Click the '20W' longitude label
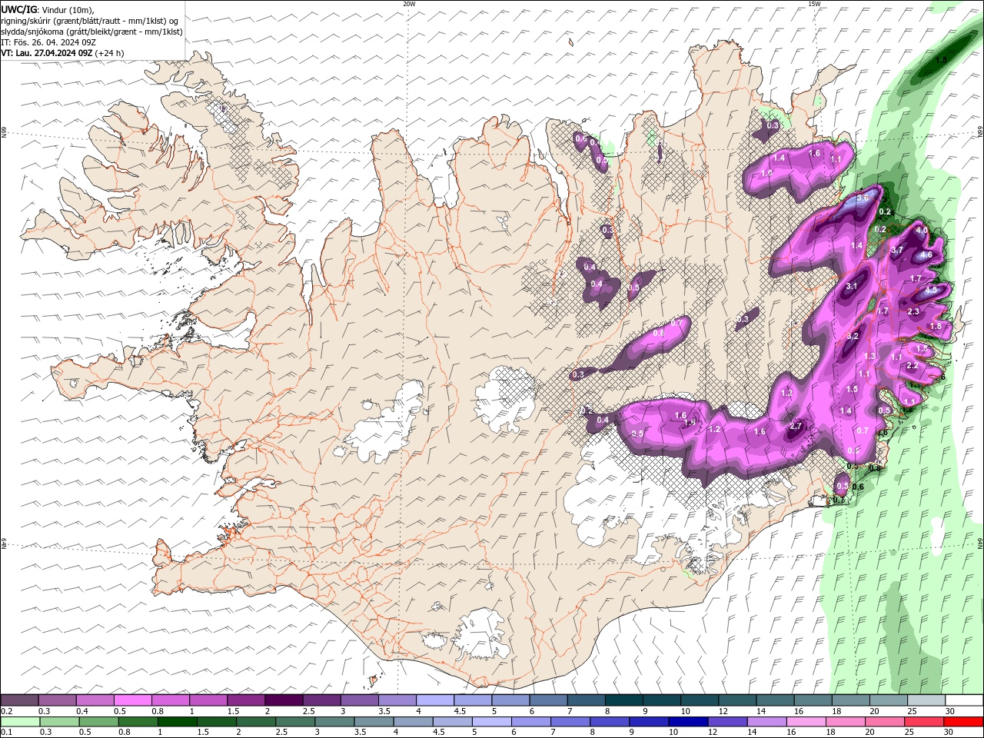 point(409,3)
